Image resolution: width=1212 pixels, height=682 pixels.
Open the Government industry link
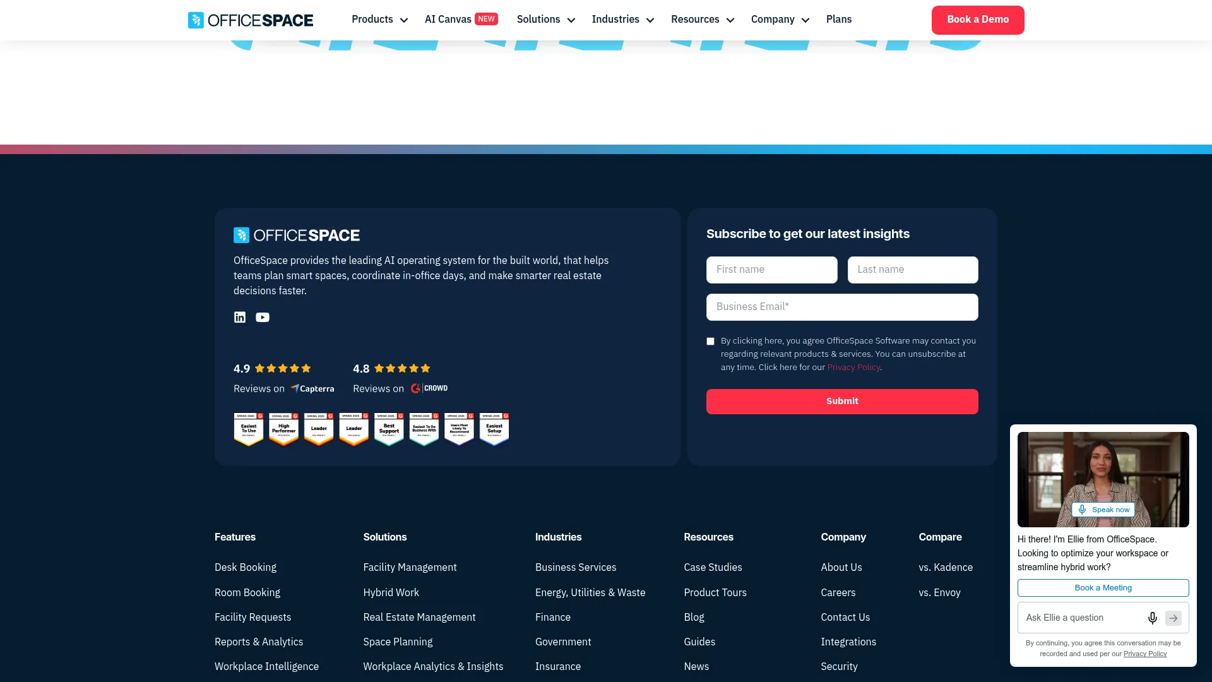point(564,642)
